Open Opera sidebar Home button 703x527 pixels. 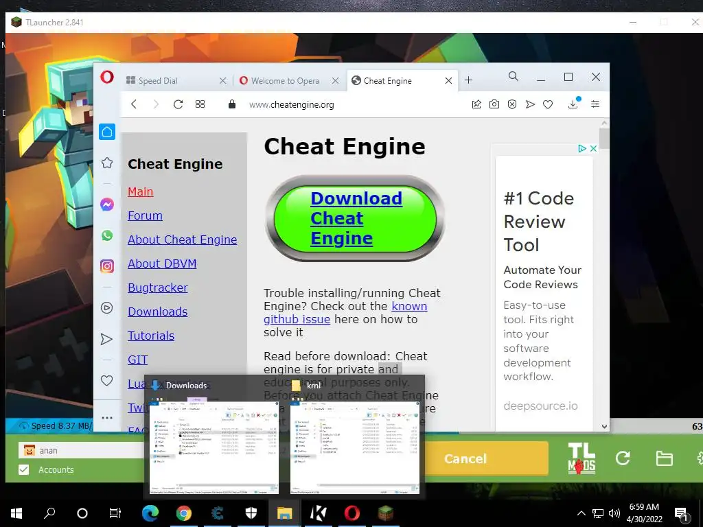[x=107, y=132]
